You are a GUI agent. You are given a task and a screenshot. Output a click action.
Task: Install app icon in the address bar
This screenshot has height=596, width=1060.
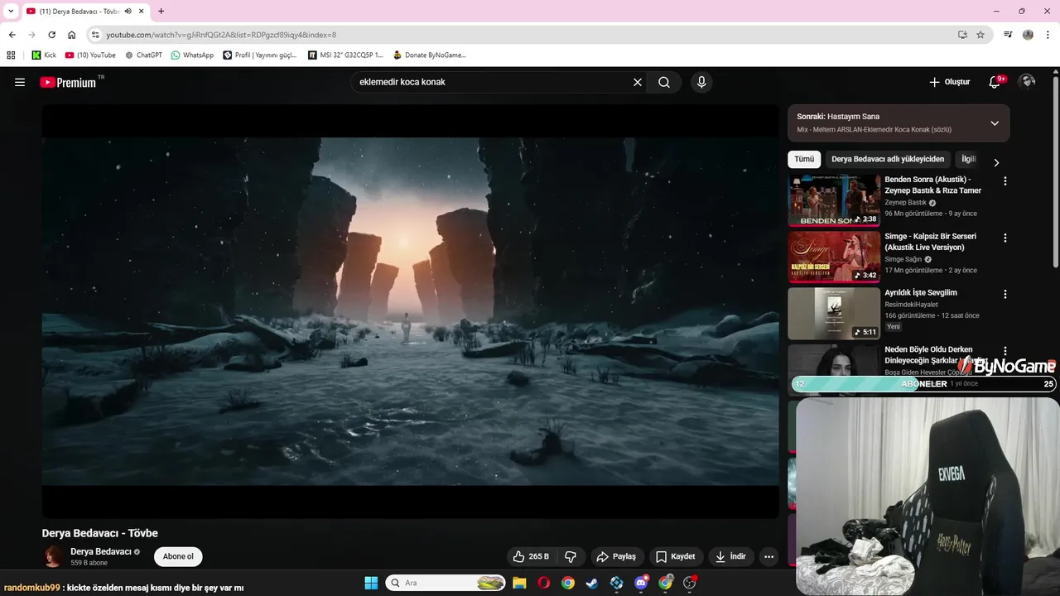(962, 35)
